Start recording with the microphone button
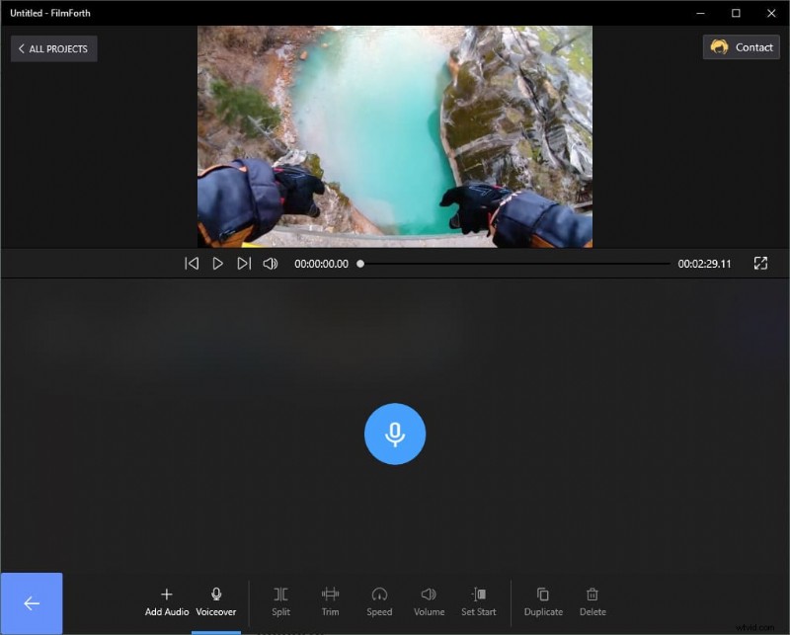Viewport: 790px width, 635px height. 395,434
